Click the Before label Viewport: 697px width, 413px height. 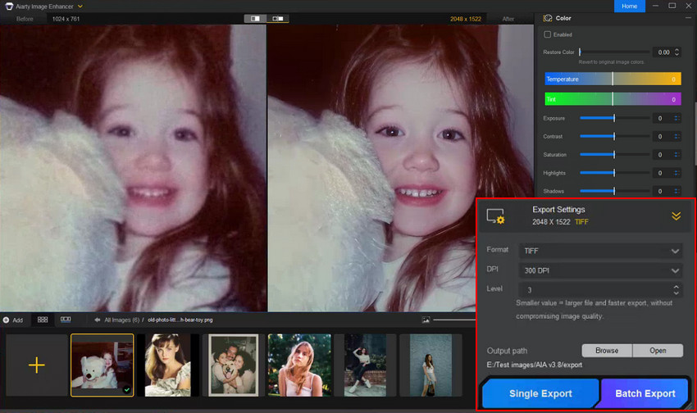click(x=25, y=19)
